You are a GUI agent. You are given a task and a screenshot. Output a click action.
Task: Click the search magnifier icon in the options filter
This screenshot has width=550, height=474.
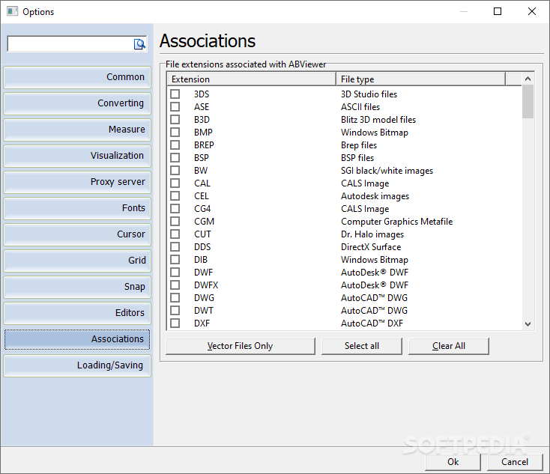pos(139,44)
